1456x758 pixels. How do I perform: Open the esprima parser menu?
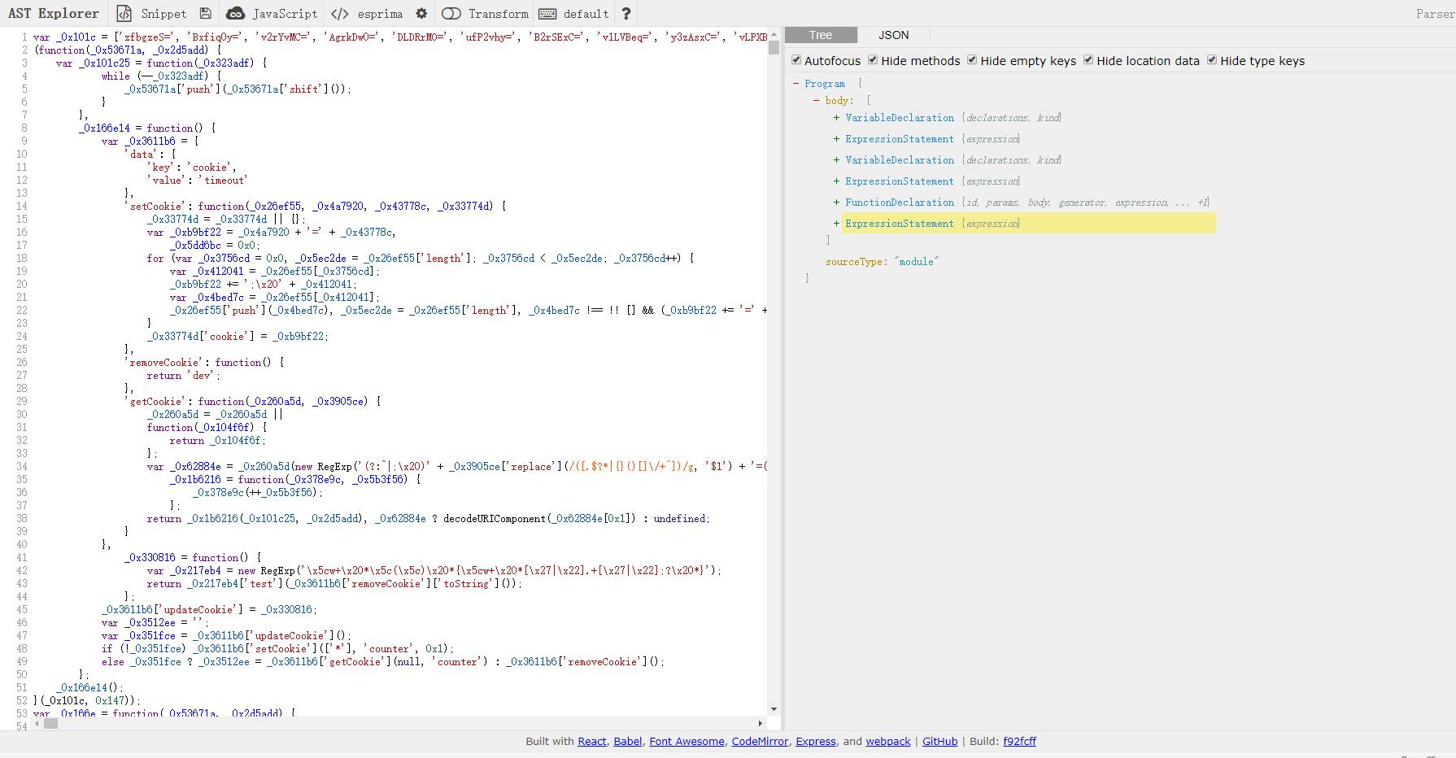367,14
